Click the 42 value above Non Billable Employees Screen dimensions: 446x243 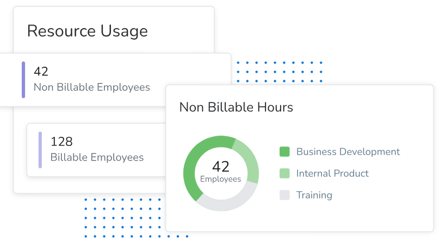click(41, 72)
